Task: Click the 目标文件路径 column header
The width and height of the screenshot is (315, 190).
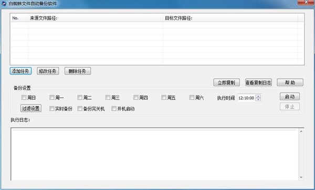Action: click(x=230, y=18)
